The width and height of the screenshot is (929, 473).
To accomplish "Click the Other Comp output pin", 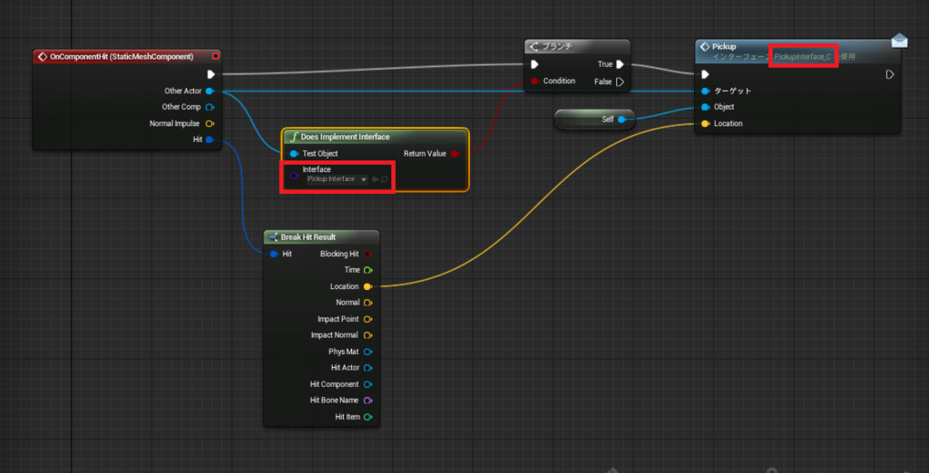I will (x=210, y=107).
